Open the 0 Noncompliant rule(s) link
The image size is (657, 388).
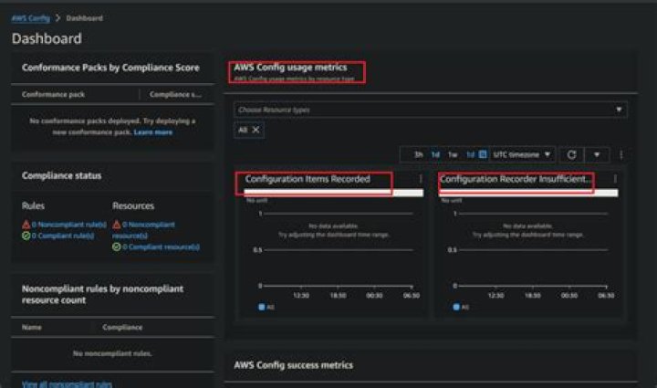click(69, 225)
